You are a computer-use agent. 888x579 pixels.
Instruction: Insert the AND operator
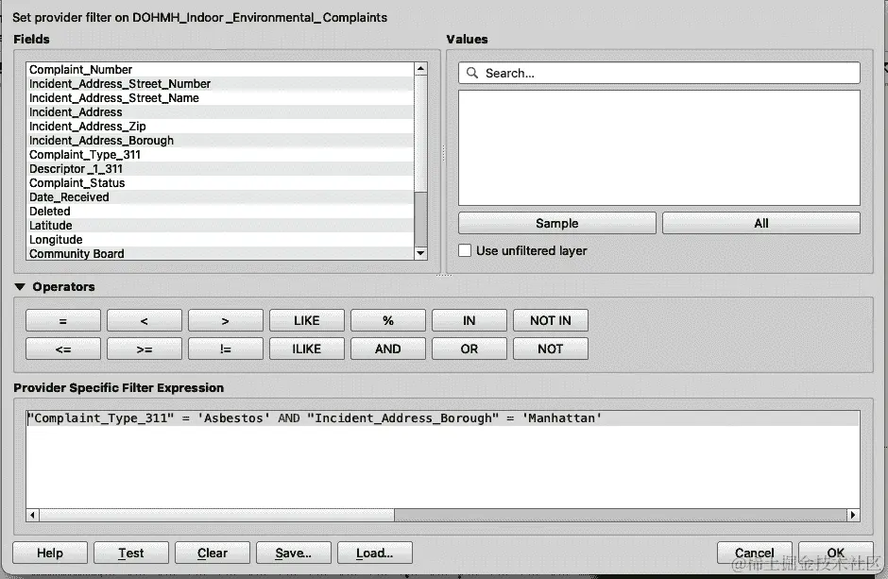pyautogui.click(x=388, y=349)
